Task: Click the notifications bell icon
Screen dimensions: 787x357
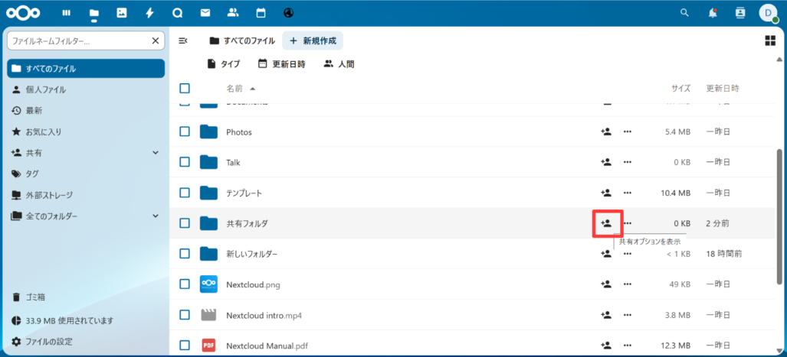Action: click(713, 13)
